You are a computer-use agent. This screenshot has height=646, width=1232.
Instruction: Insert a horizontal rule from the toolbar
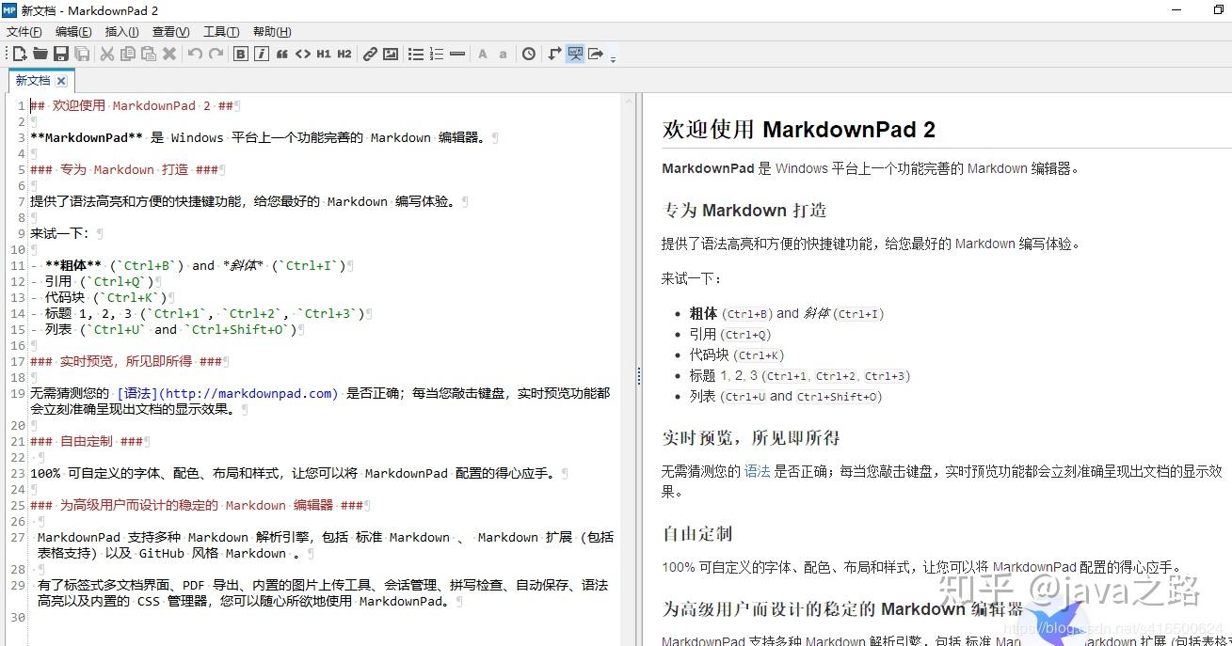tap(456, 54)
